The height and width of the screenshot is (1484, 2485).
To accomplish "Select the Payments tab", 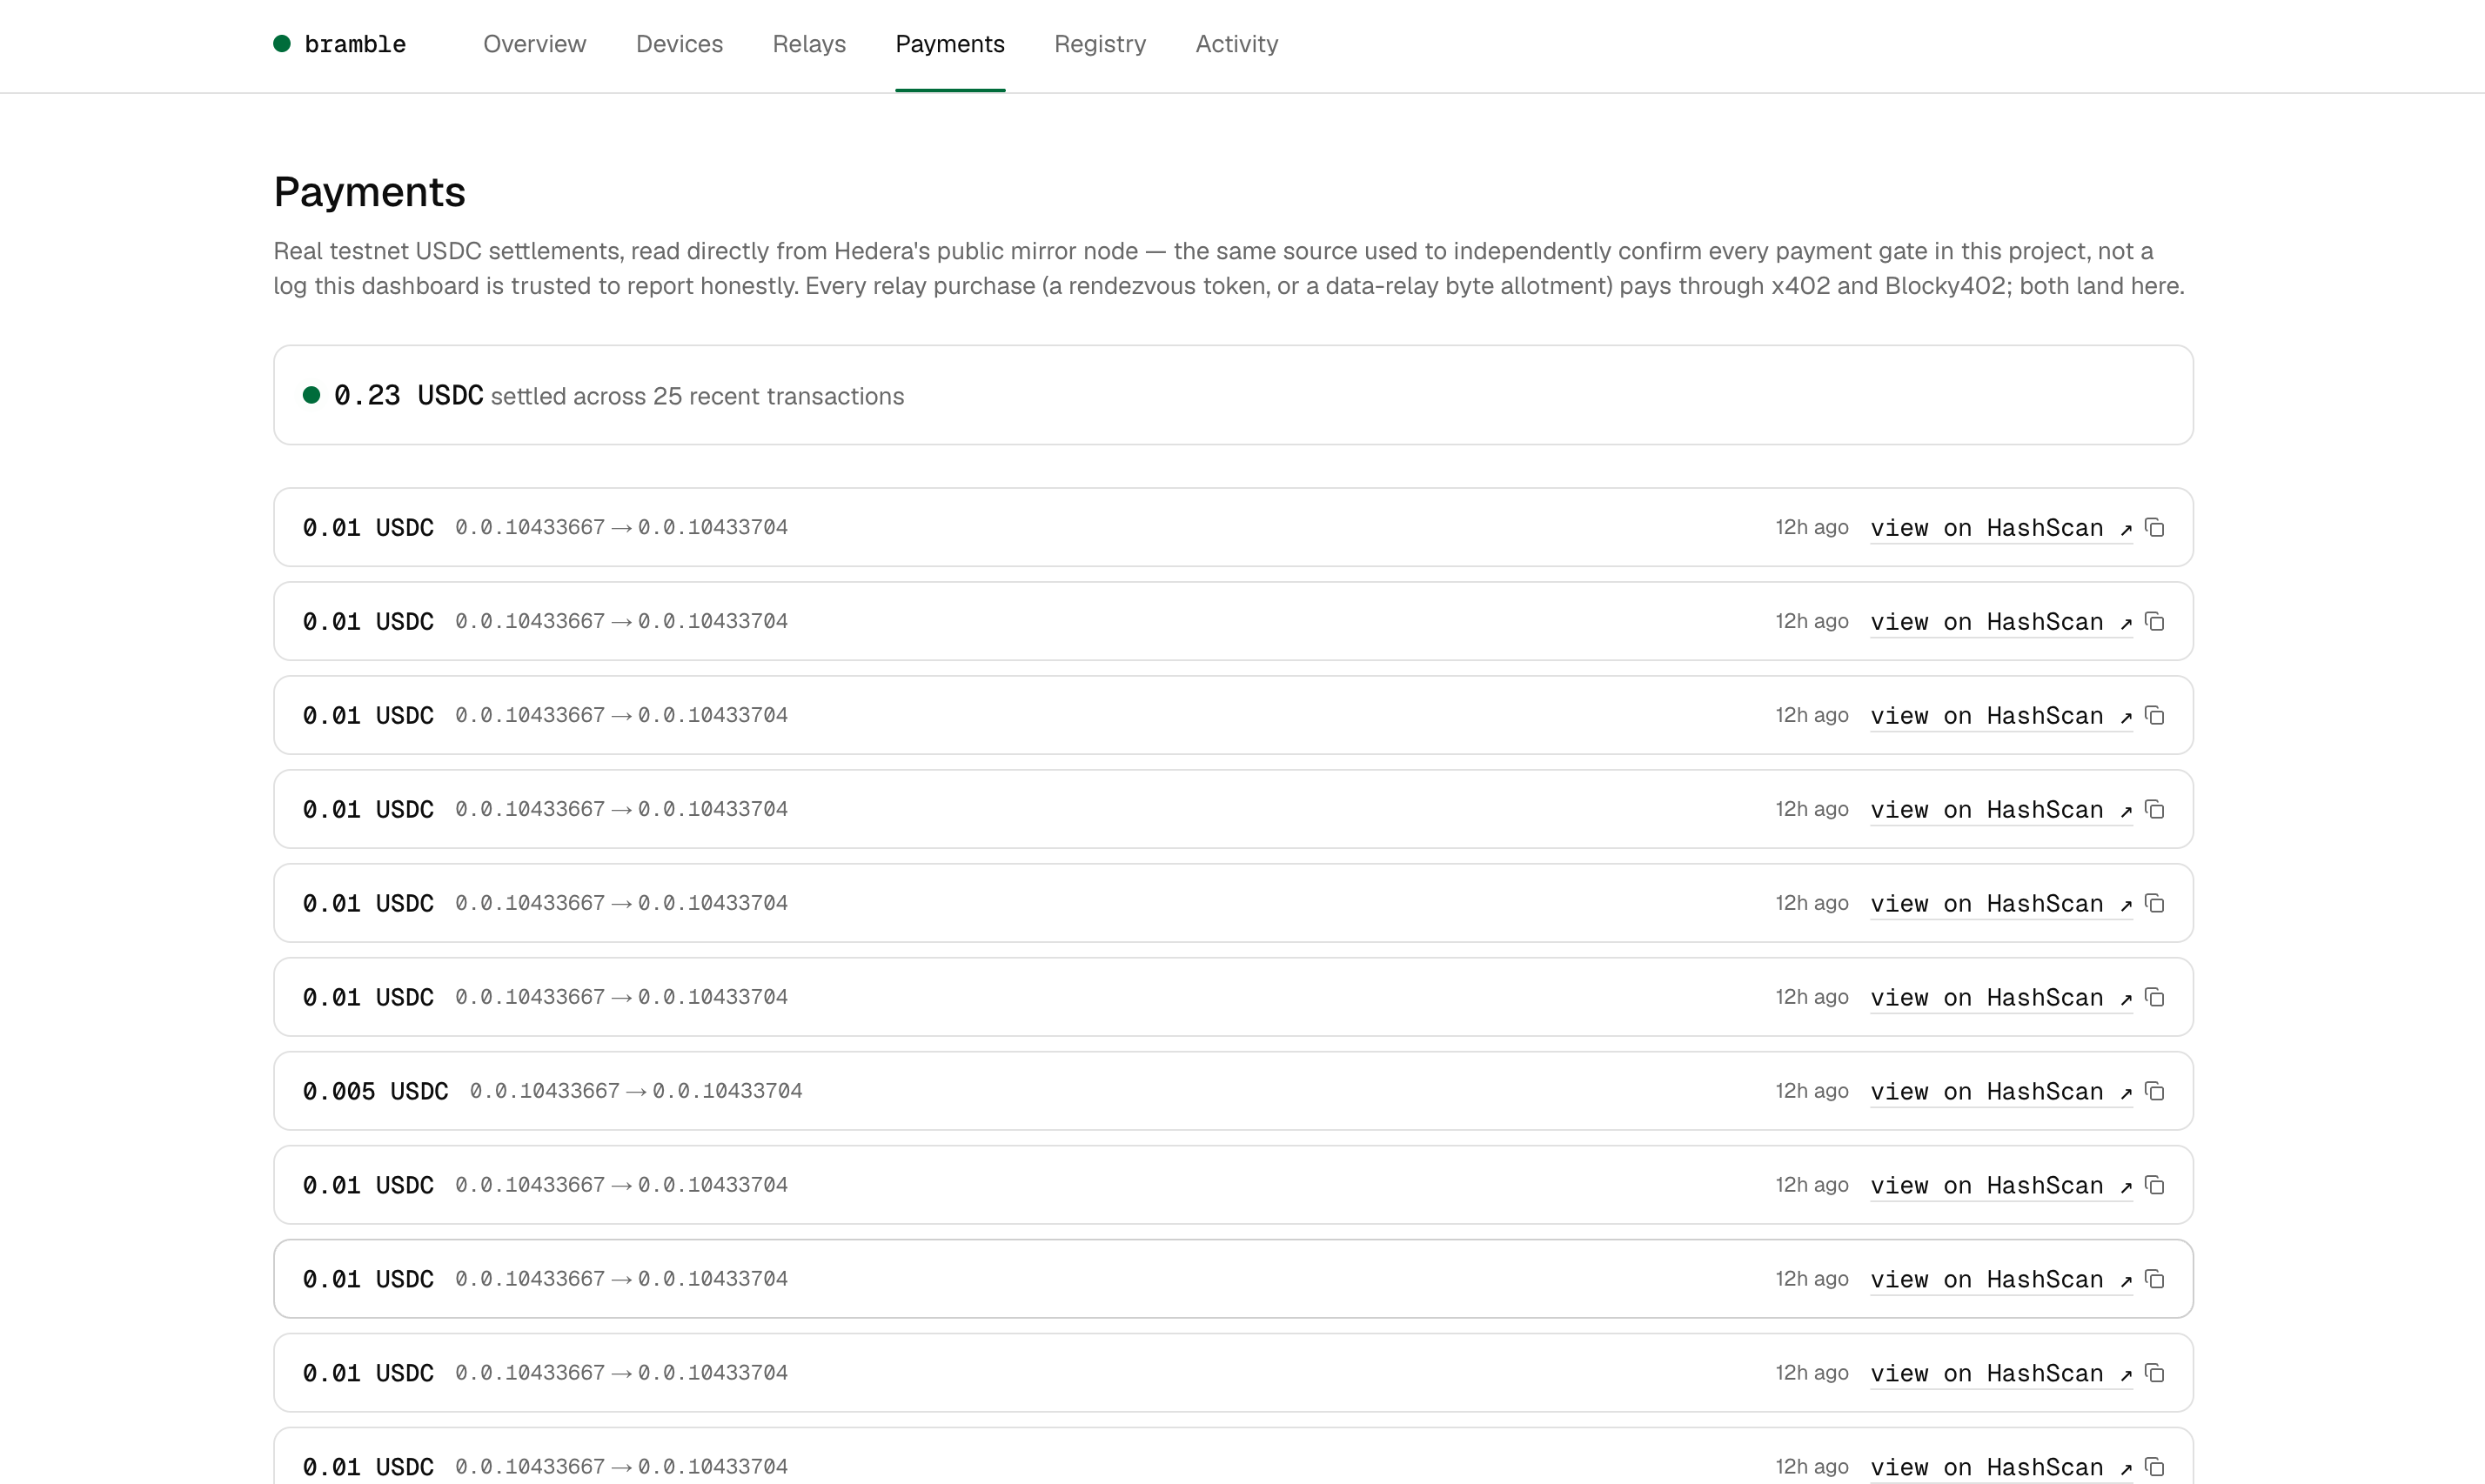I will 950,44.
